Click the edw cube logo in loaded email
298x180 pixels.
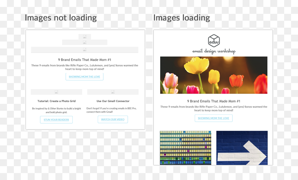pos(214,40)
